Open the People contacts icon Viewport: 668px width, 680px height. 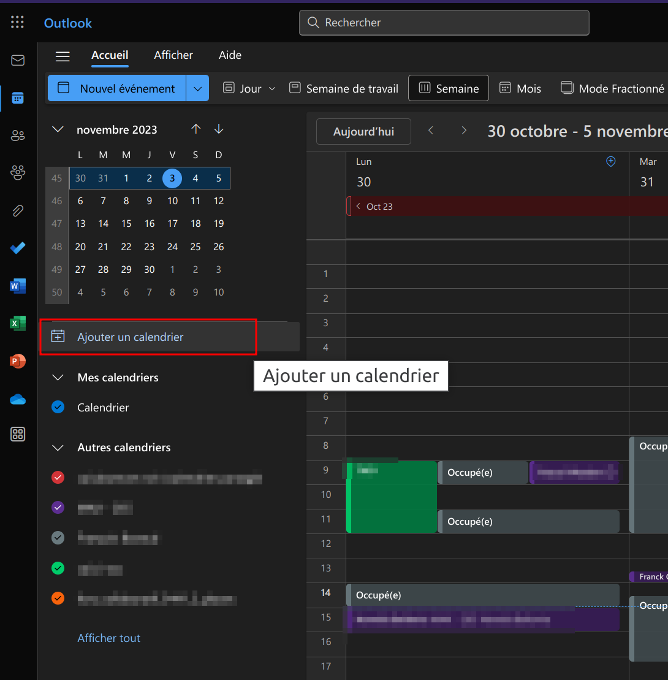point(18,136)
